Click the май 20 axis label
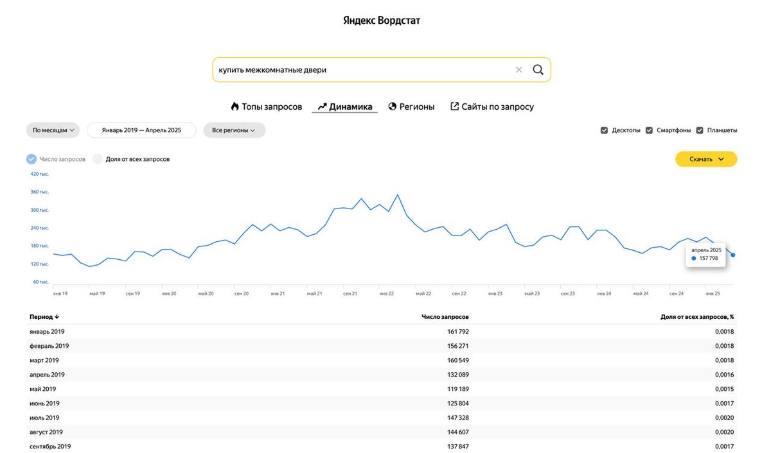This screenshot has height=453, width=771. click(x=206, y=293)
